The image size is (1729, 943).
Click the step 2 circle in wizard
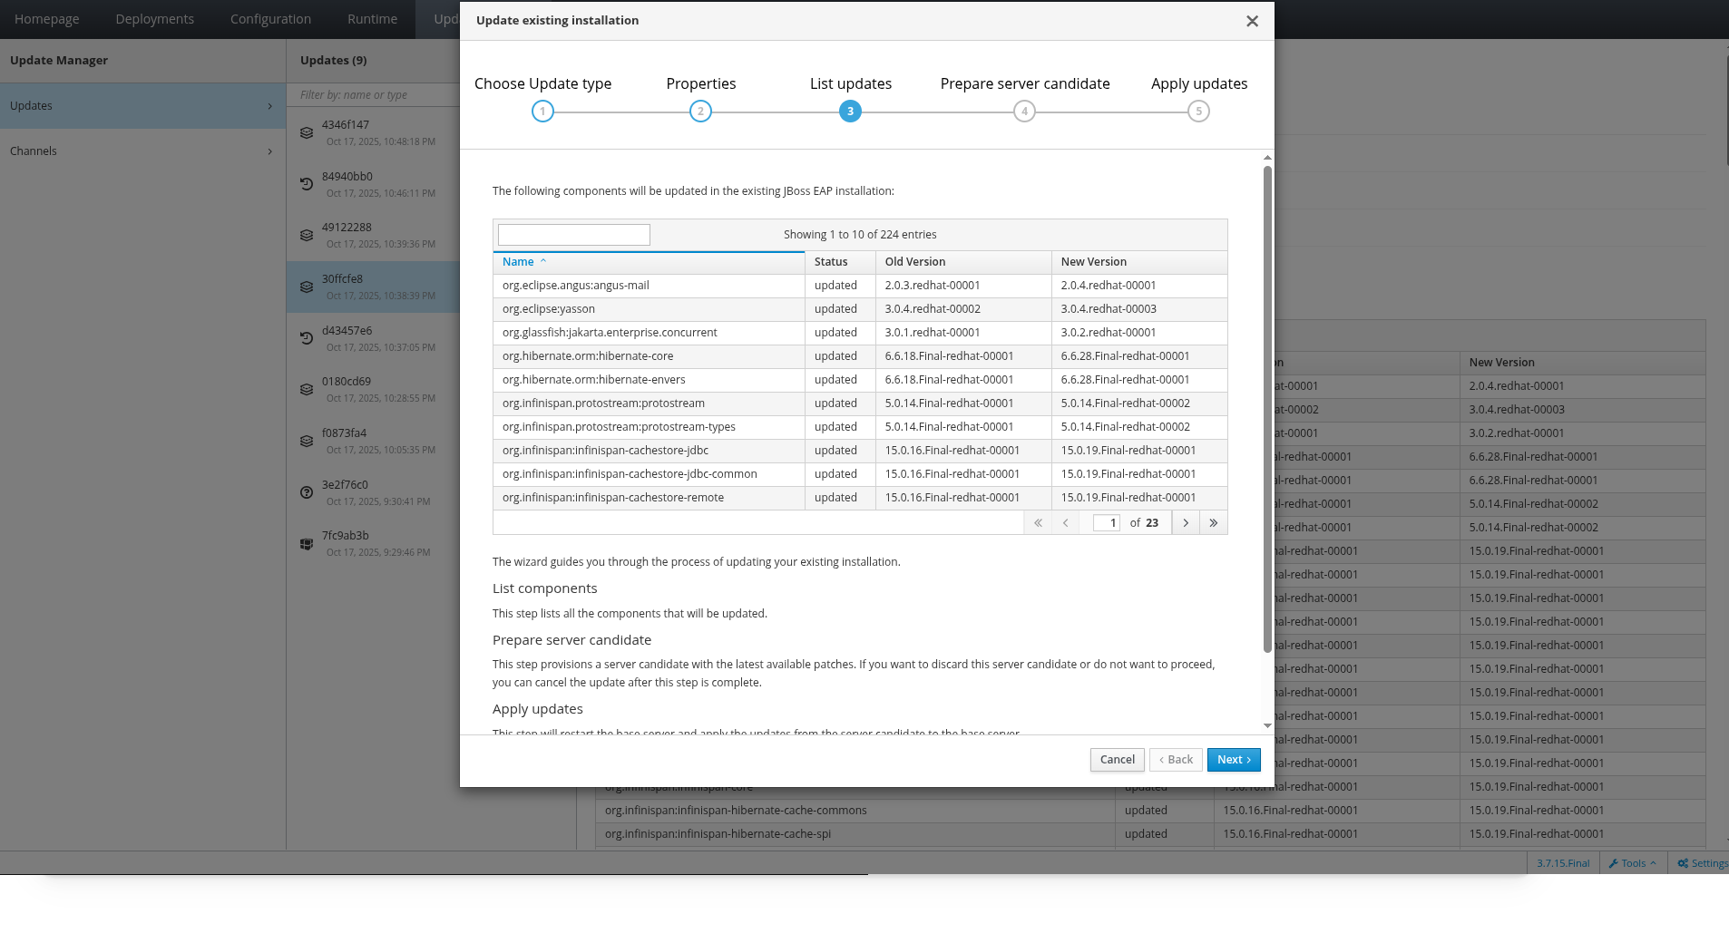(x=700, y=112)
